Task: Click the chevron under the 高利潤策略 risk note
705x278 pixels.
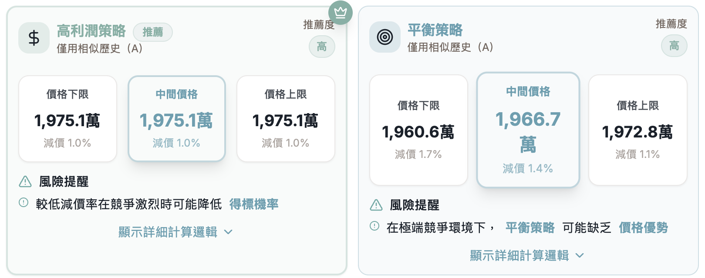Action: [228, 232]
